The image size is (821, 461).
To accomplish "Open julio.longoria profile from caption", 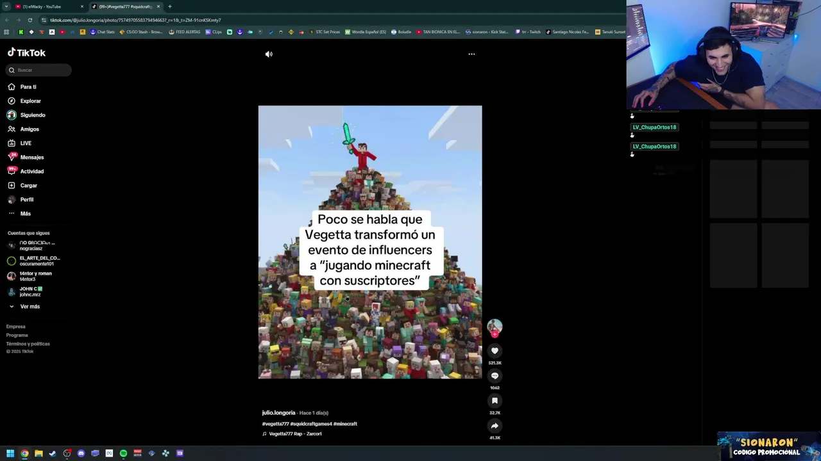I will pyautogui.click(x=278, y=413).
